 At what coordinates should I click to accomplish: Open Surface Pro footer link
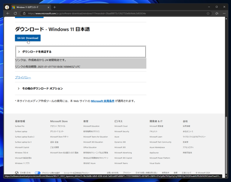[x=20, y=126]
